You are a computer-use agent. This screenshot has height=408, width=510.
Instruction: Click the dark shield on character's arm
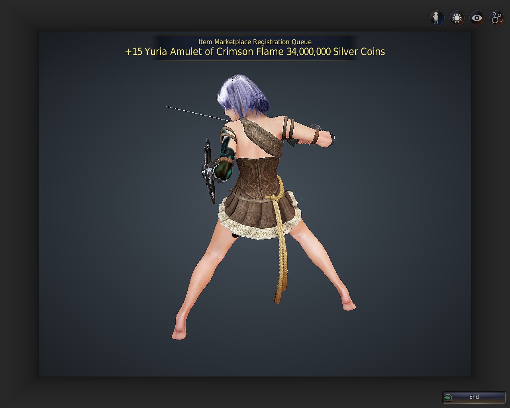point(208,169)
